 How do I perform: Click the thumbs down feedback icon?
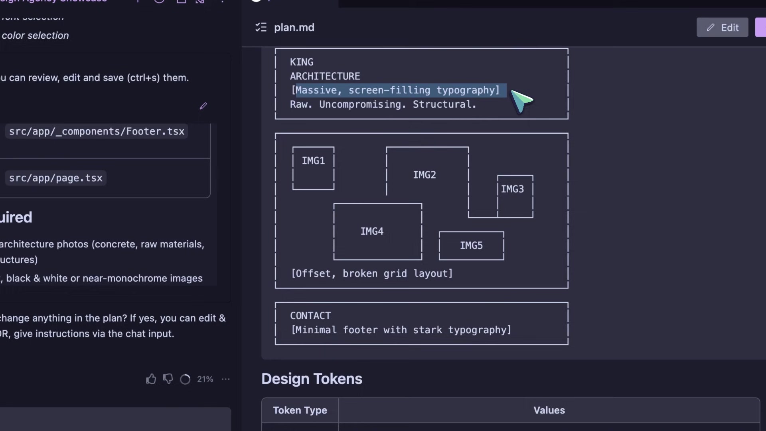168,379
